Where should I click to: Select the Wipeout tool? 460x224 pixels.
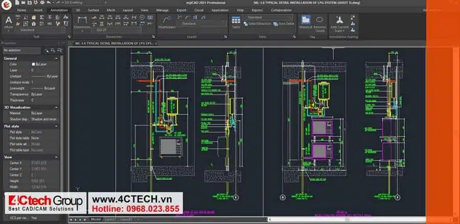[x=306, y=22]
